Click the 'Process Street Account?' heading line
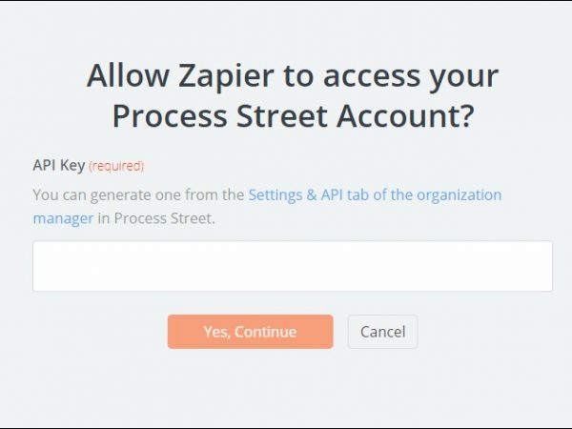The width and height of the screenshot is (572, 429). [292, 116]
